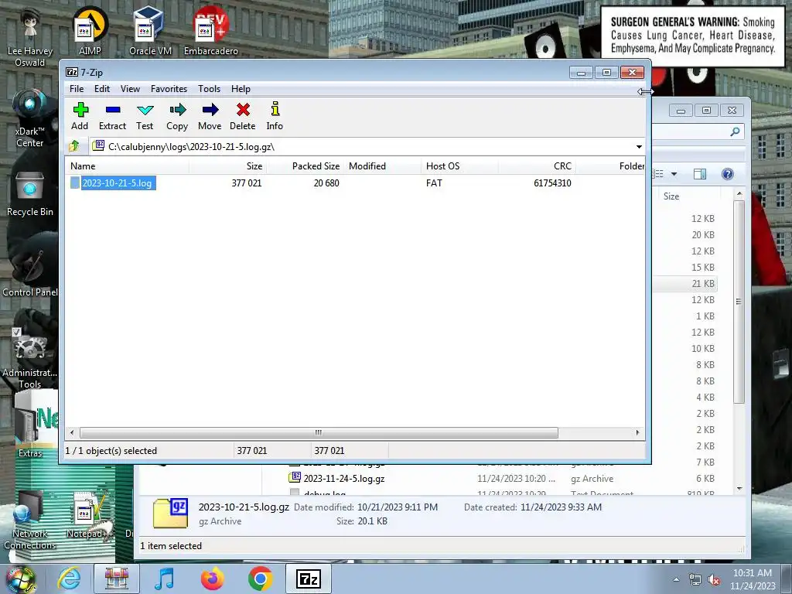Open the Help menu
The image size is (792, 594).
pos(241,89)
